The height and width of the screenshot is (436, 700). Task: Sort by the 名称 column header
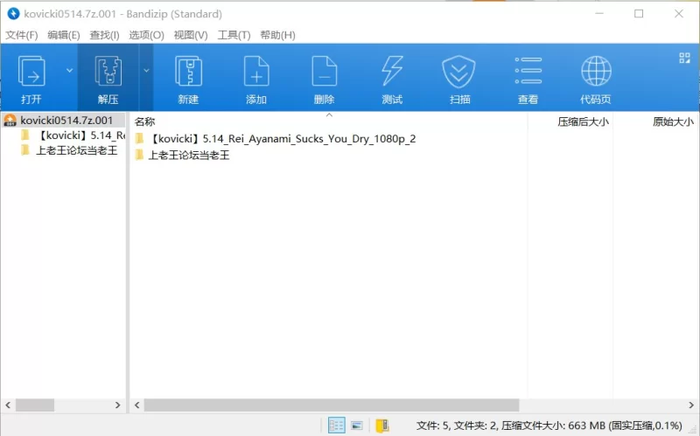tap(328, 121)
